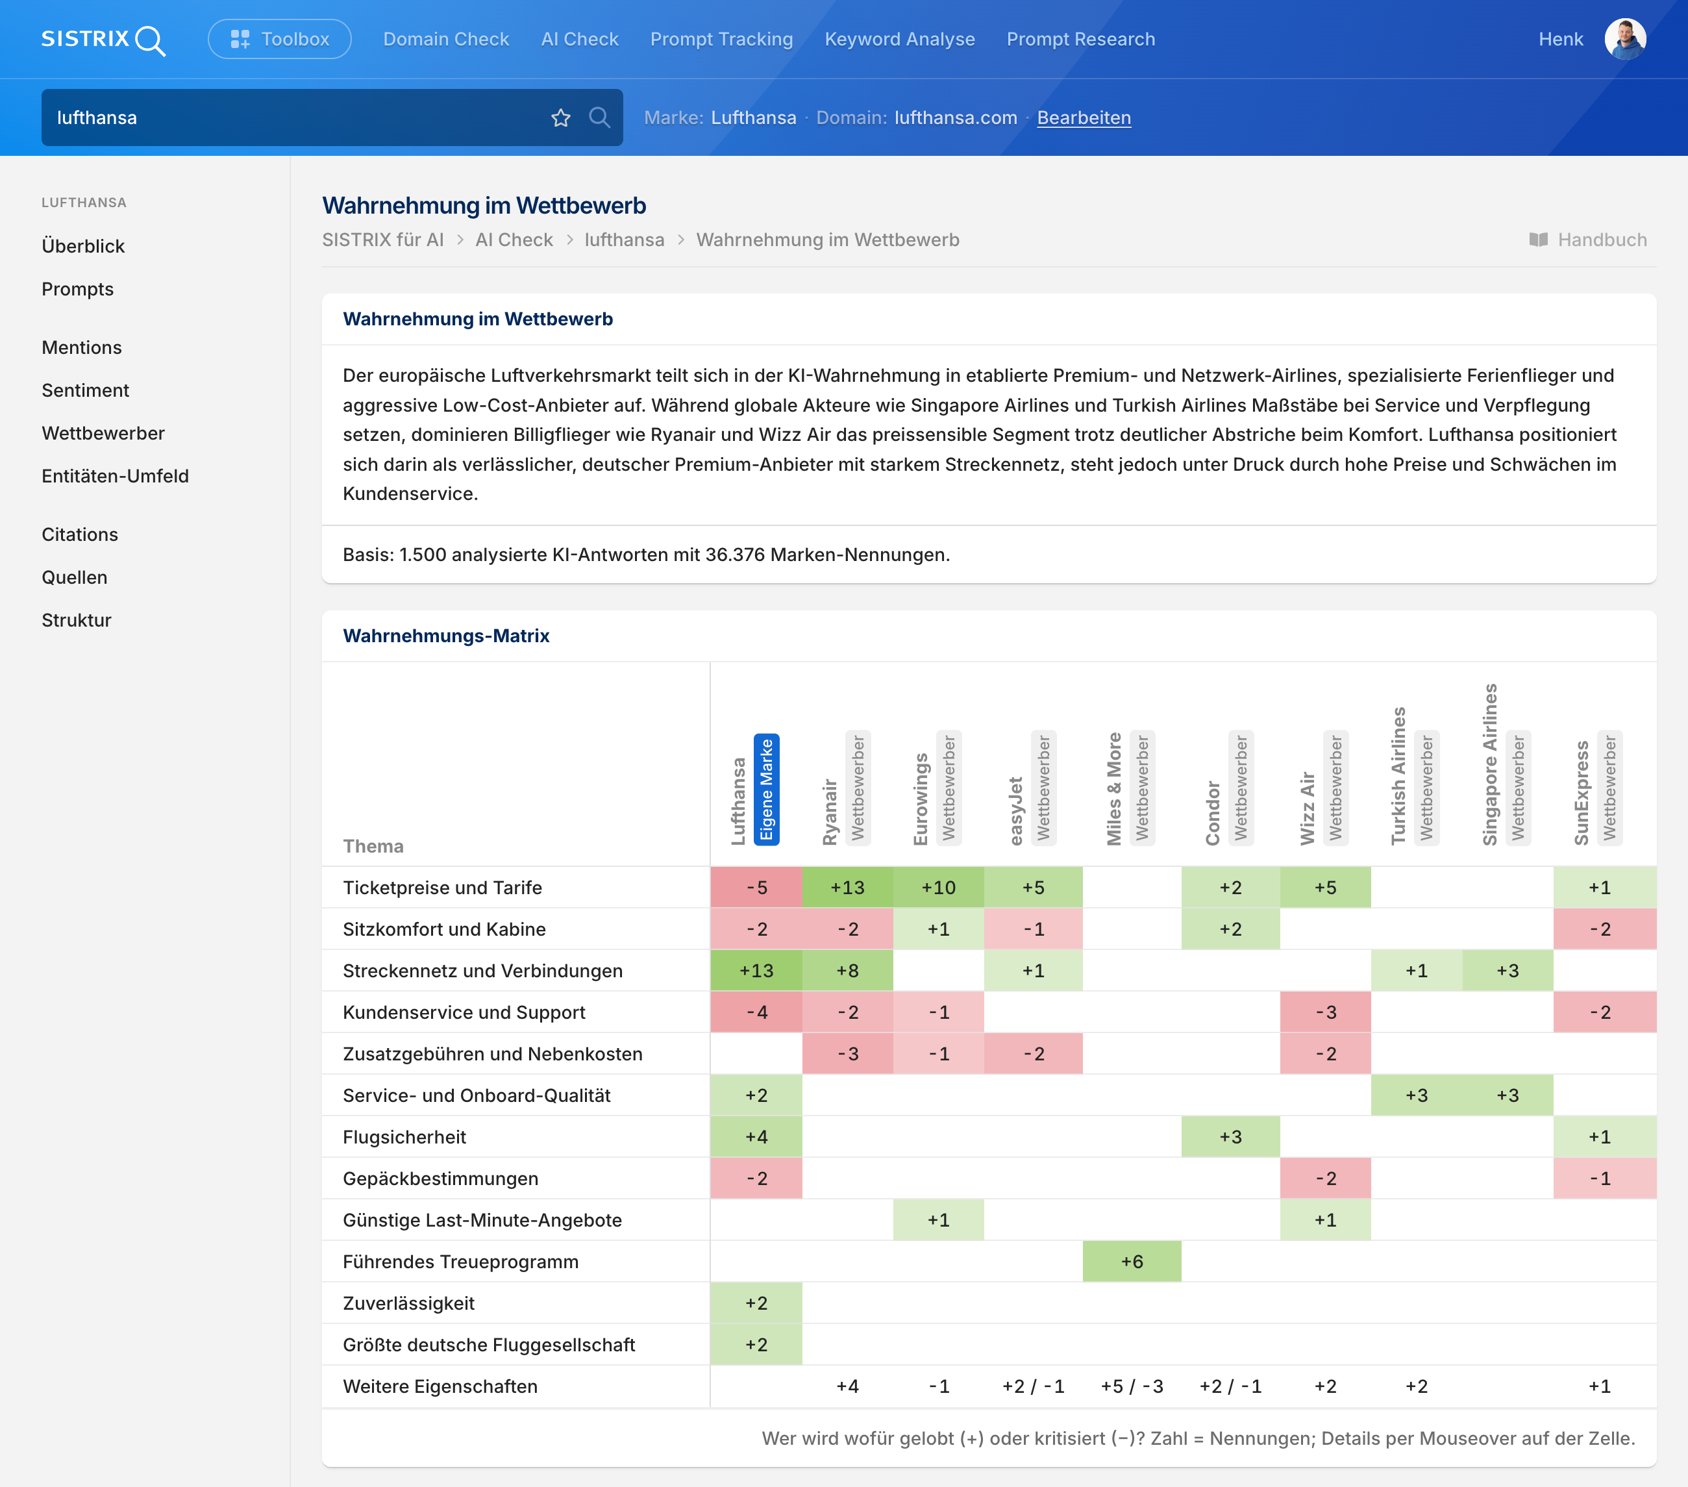Click Eurowings +1 Last-Minute-Angebote cell
Screen dimensions: 1688x1487
click(x=938, y=1220)
